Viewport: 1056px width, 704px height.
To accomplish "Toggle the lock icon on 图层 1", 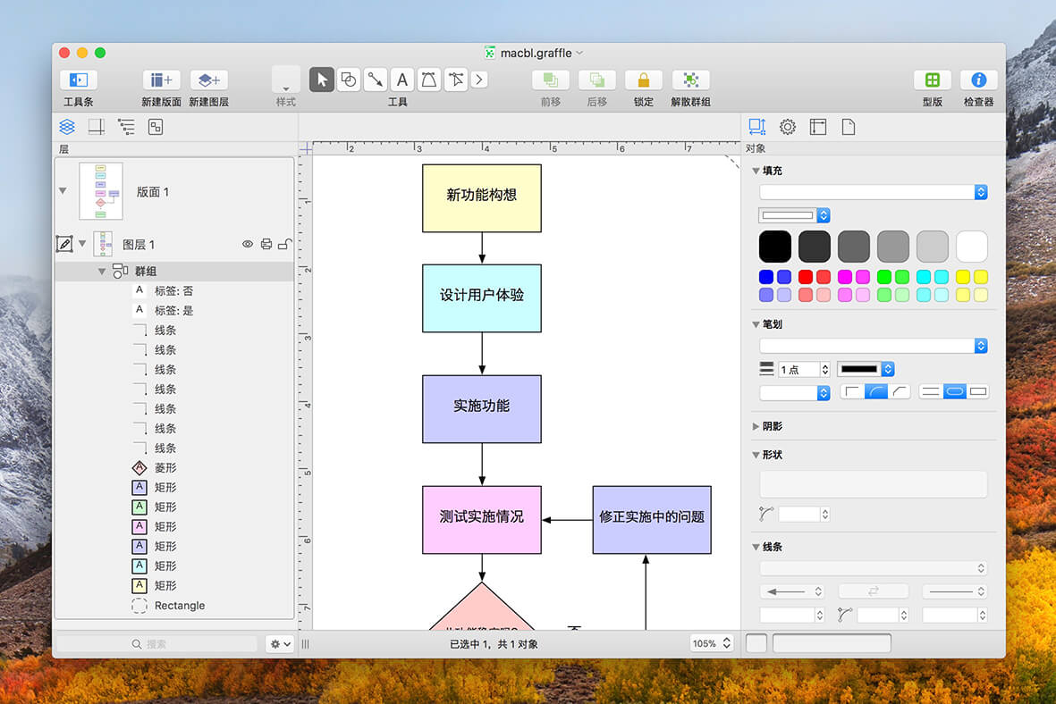I will tap(285, 244).
